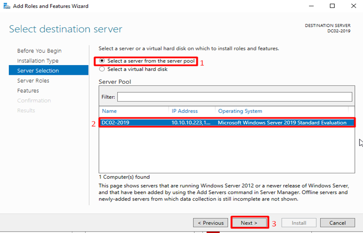Image resolution: width=363 pixels, height=233 pixels.
Task: Choose the Select a virtual hard disk option
Action: coord(102,69)
